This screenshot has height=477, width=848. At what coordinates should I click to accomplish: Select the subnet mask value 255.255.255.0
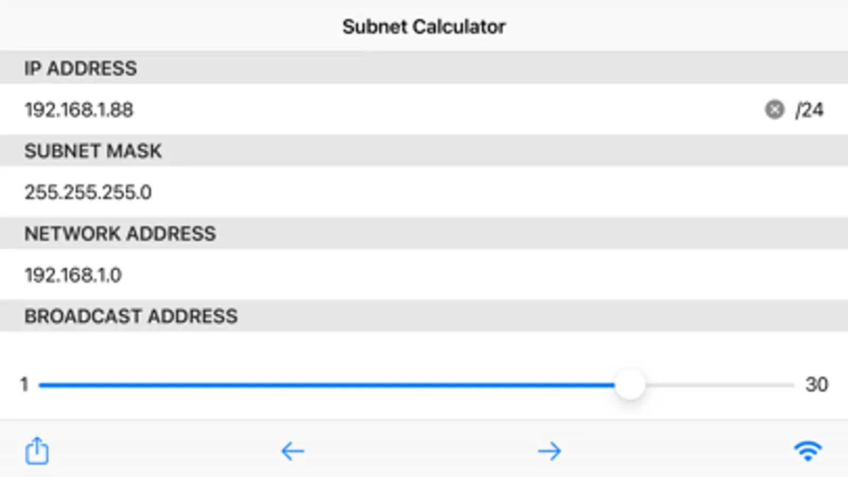88,192
